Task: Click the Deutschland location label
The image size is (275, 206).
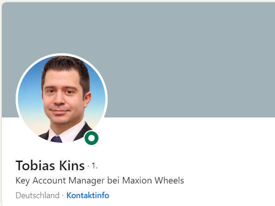Action: 38,195
